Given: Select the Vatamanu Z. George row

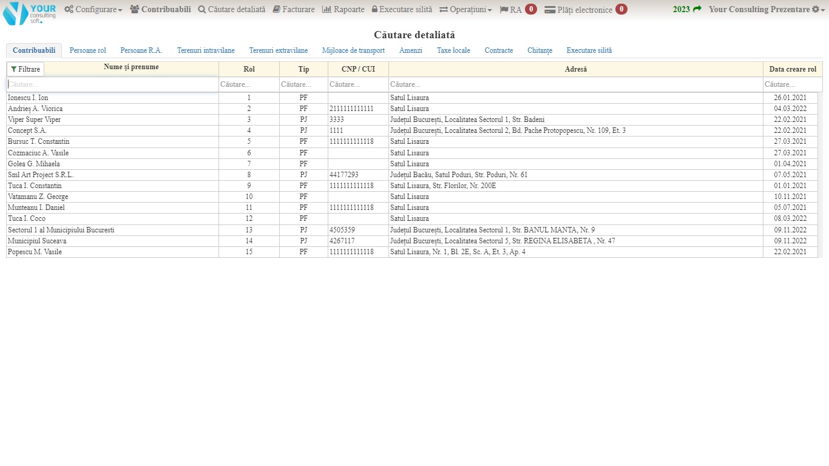Looking at the screenshot, I should click(x=412, y=197).
